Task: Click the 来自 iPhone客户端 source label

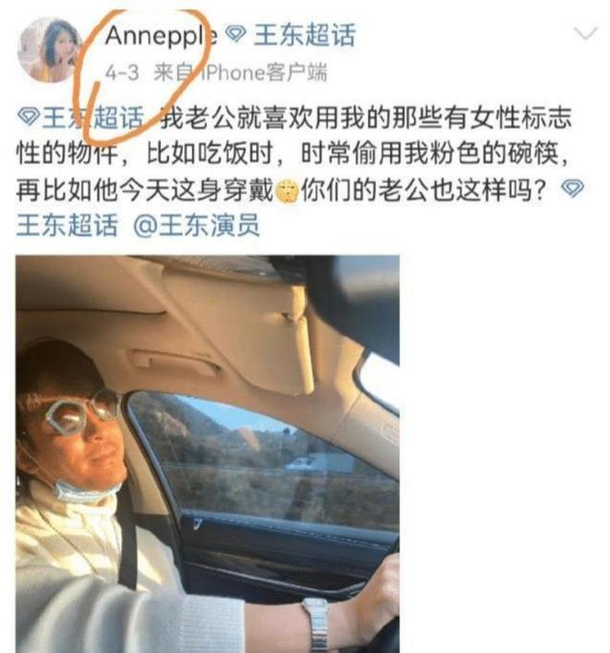Action: point(240,72)
